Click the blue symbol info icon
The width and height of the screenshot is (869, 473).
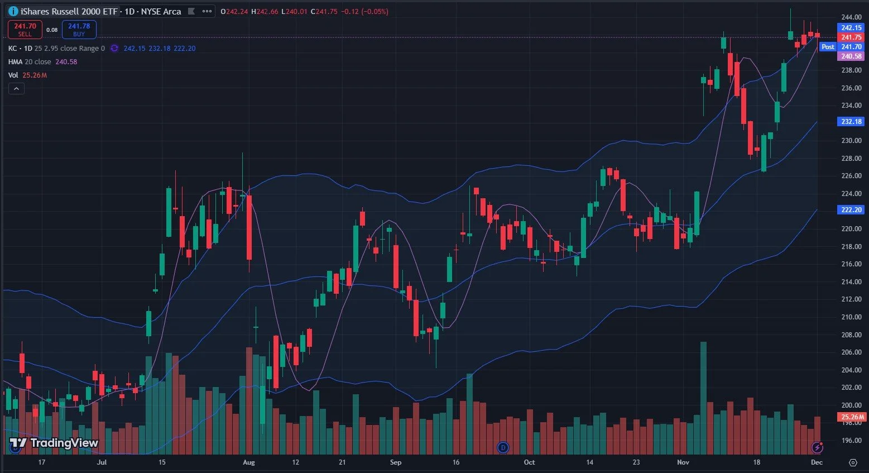[x=13, y=11]
